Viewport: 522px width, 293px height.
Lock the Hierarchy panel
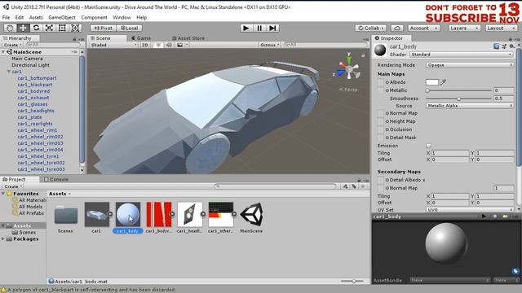(74, 39)
